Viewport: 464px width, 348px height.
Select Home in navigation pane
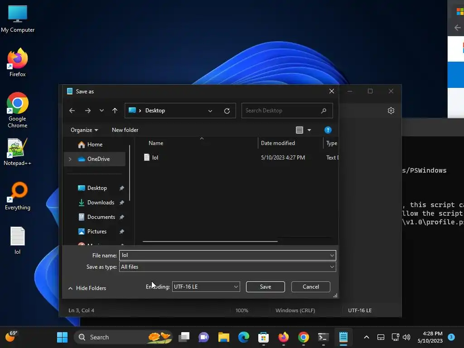point(95,145)
